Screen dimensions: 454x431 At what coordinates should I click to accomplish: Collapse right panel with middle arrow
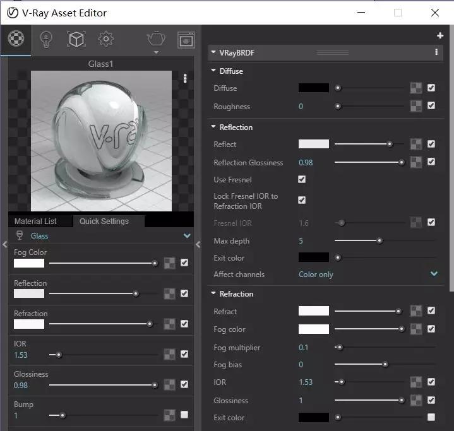click(198, 245)
